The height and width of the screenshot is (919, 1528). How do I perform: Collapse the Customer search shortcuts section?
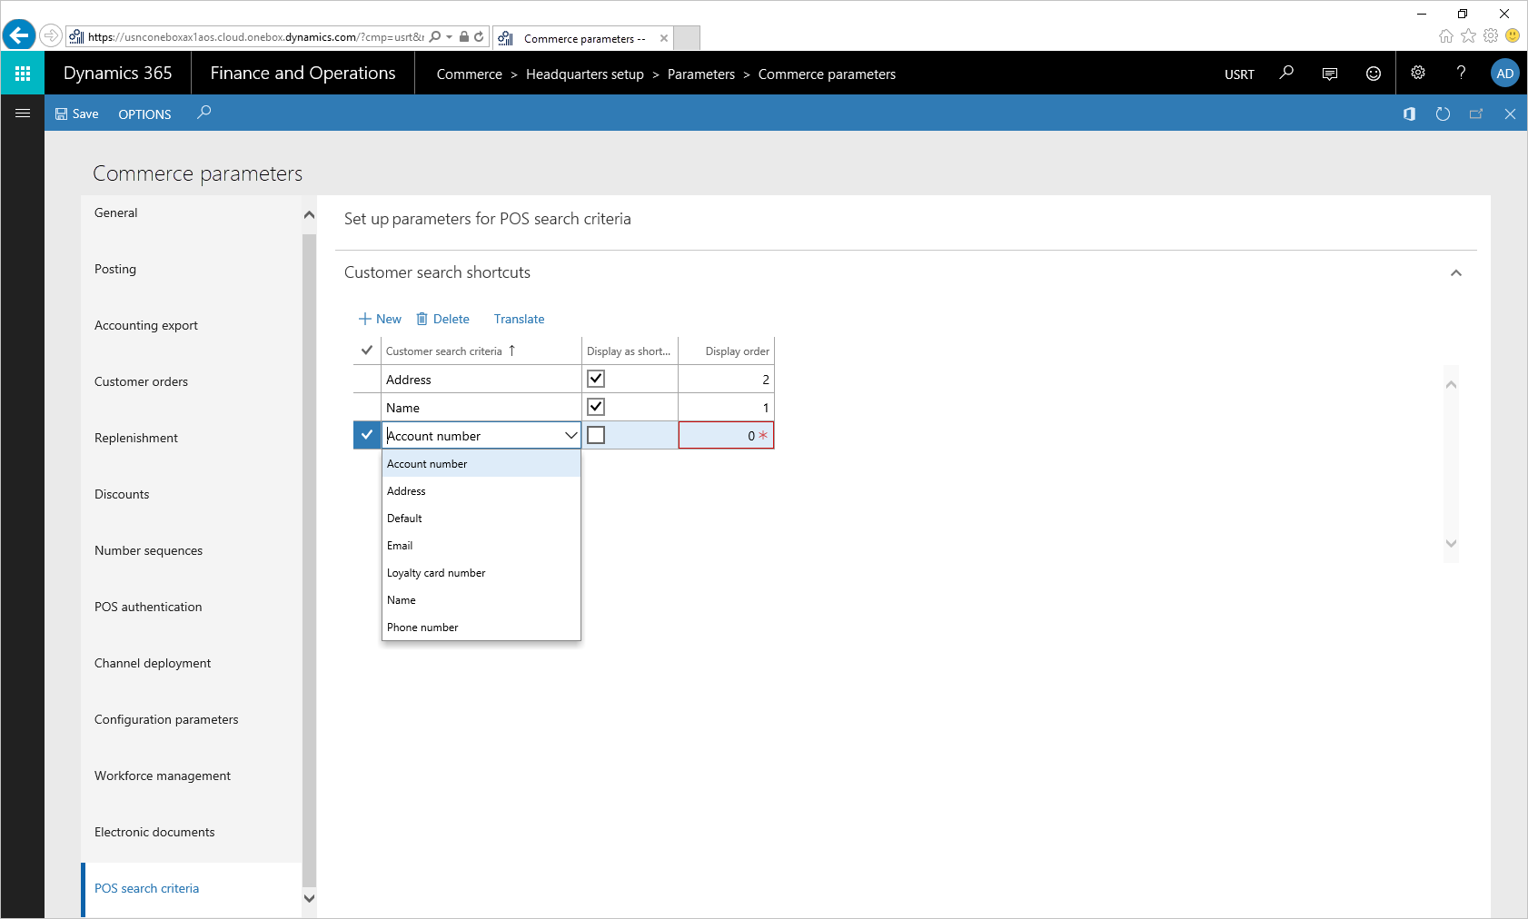click(1455, 272)
